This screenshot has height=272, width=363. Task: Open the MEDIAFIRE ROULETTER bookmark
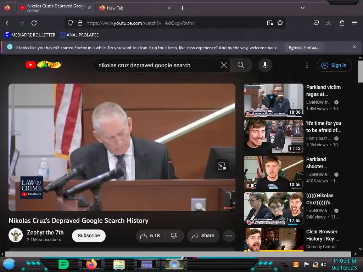click(x=30, y=35)
